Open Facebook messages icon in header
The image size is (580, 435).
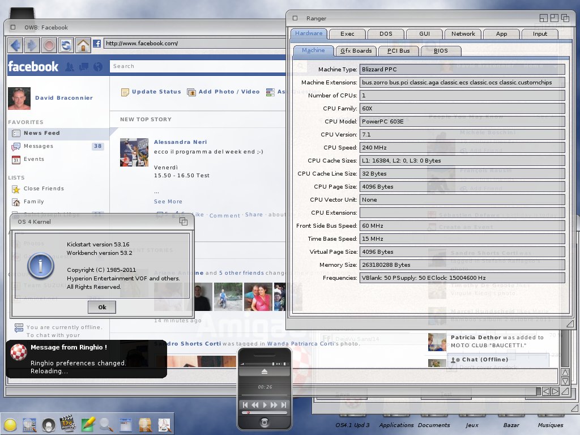(x=84, y=67)
